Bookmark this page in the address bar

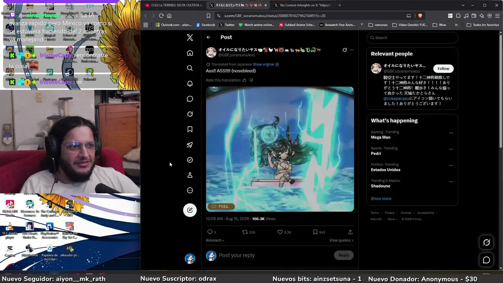click(x=208, y=16)
